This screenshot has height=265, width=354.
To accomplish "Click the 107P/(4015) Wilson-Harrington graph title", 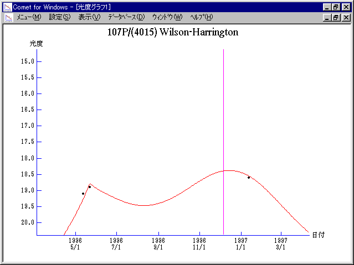I will coord(172,32).
